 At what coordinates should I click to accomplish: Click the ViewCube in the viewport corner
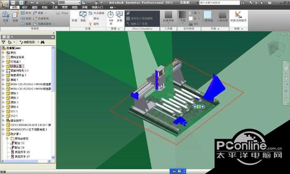[x=276, y=48]
